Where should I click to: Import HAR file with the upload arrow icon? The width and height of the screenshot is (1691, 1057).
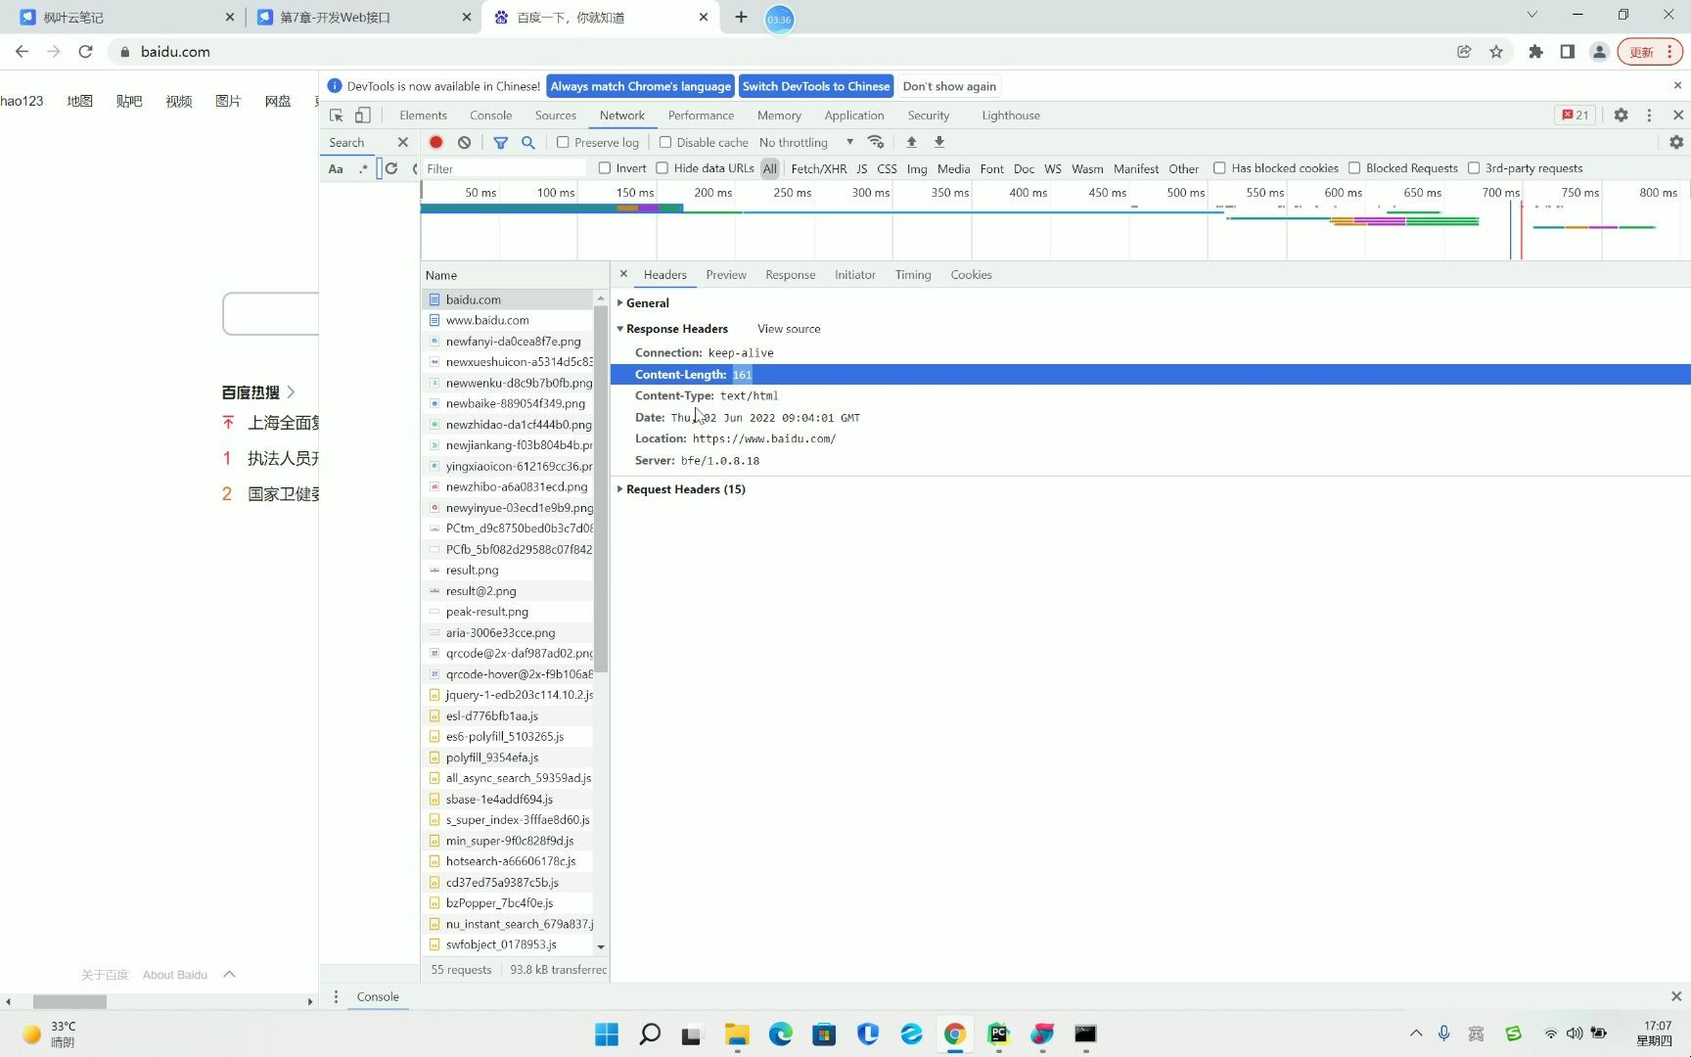[x=911, y=142]
